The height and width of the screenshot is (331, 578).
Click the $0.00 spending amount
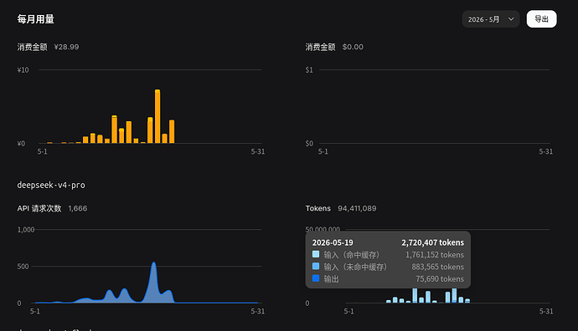(x=353, y=47)
